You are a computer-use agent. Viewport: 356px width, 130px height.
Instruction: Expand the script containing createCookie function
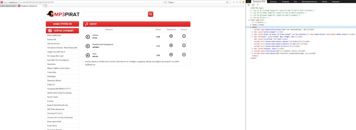(x=253, y=53)
